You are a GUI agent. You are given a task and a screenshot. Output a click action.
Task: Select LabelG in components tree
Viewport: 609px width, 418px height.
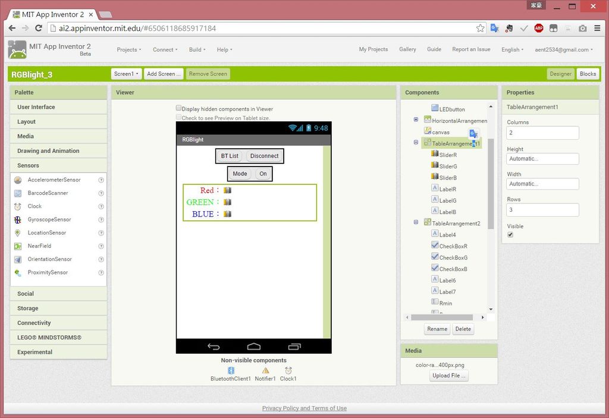pos(447,201)
